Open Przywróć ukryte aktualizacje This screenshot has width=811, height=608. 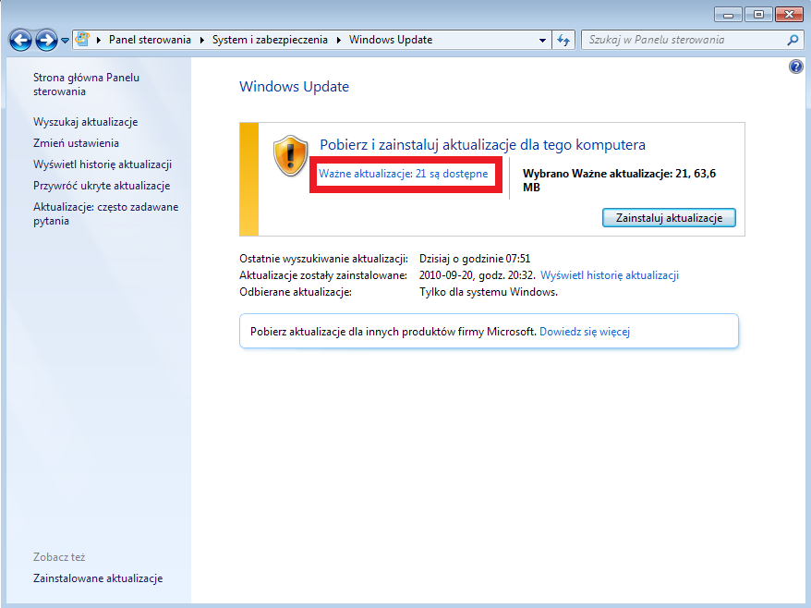pyautogui.click(x=102, y=186)
